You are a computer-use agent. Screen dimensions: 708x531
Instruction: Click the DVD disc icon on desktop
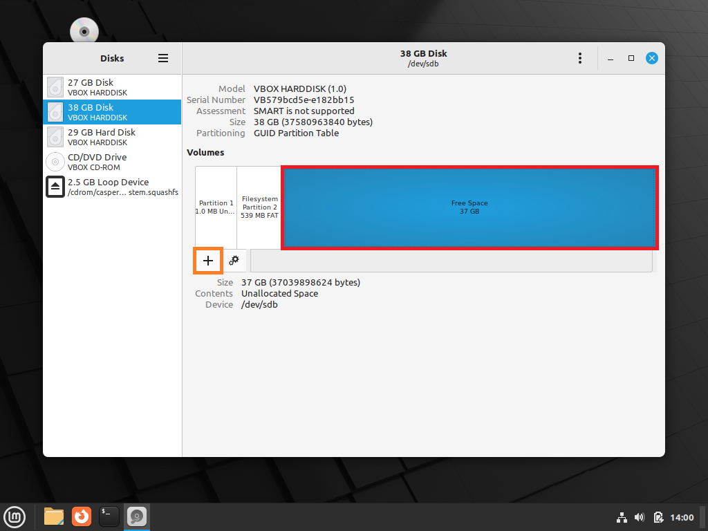[x=84, y=30]
